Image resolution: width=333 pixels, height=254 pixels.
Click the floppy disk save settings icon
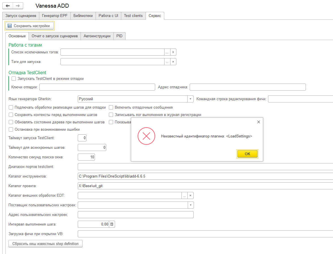point(10,26)
